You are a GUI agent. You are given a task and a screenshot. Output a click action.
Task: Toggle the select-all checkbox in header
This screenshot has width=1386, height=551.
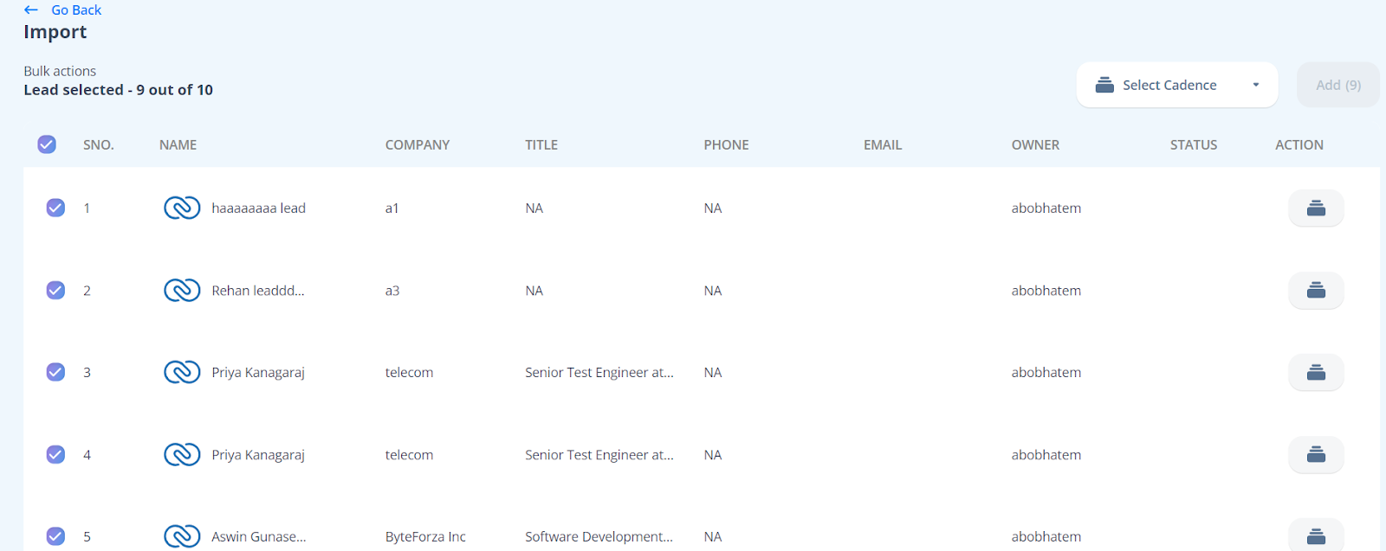pyautogui.click(x=47, y=144)
